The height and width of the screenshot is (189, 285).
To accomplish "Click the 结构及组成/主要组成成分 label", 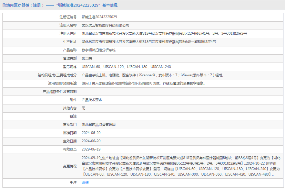I will [57, 75].
